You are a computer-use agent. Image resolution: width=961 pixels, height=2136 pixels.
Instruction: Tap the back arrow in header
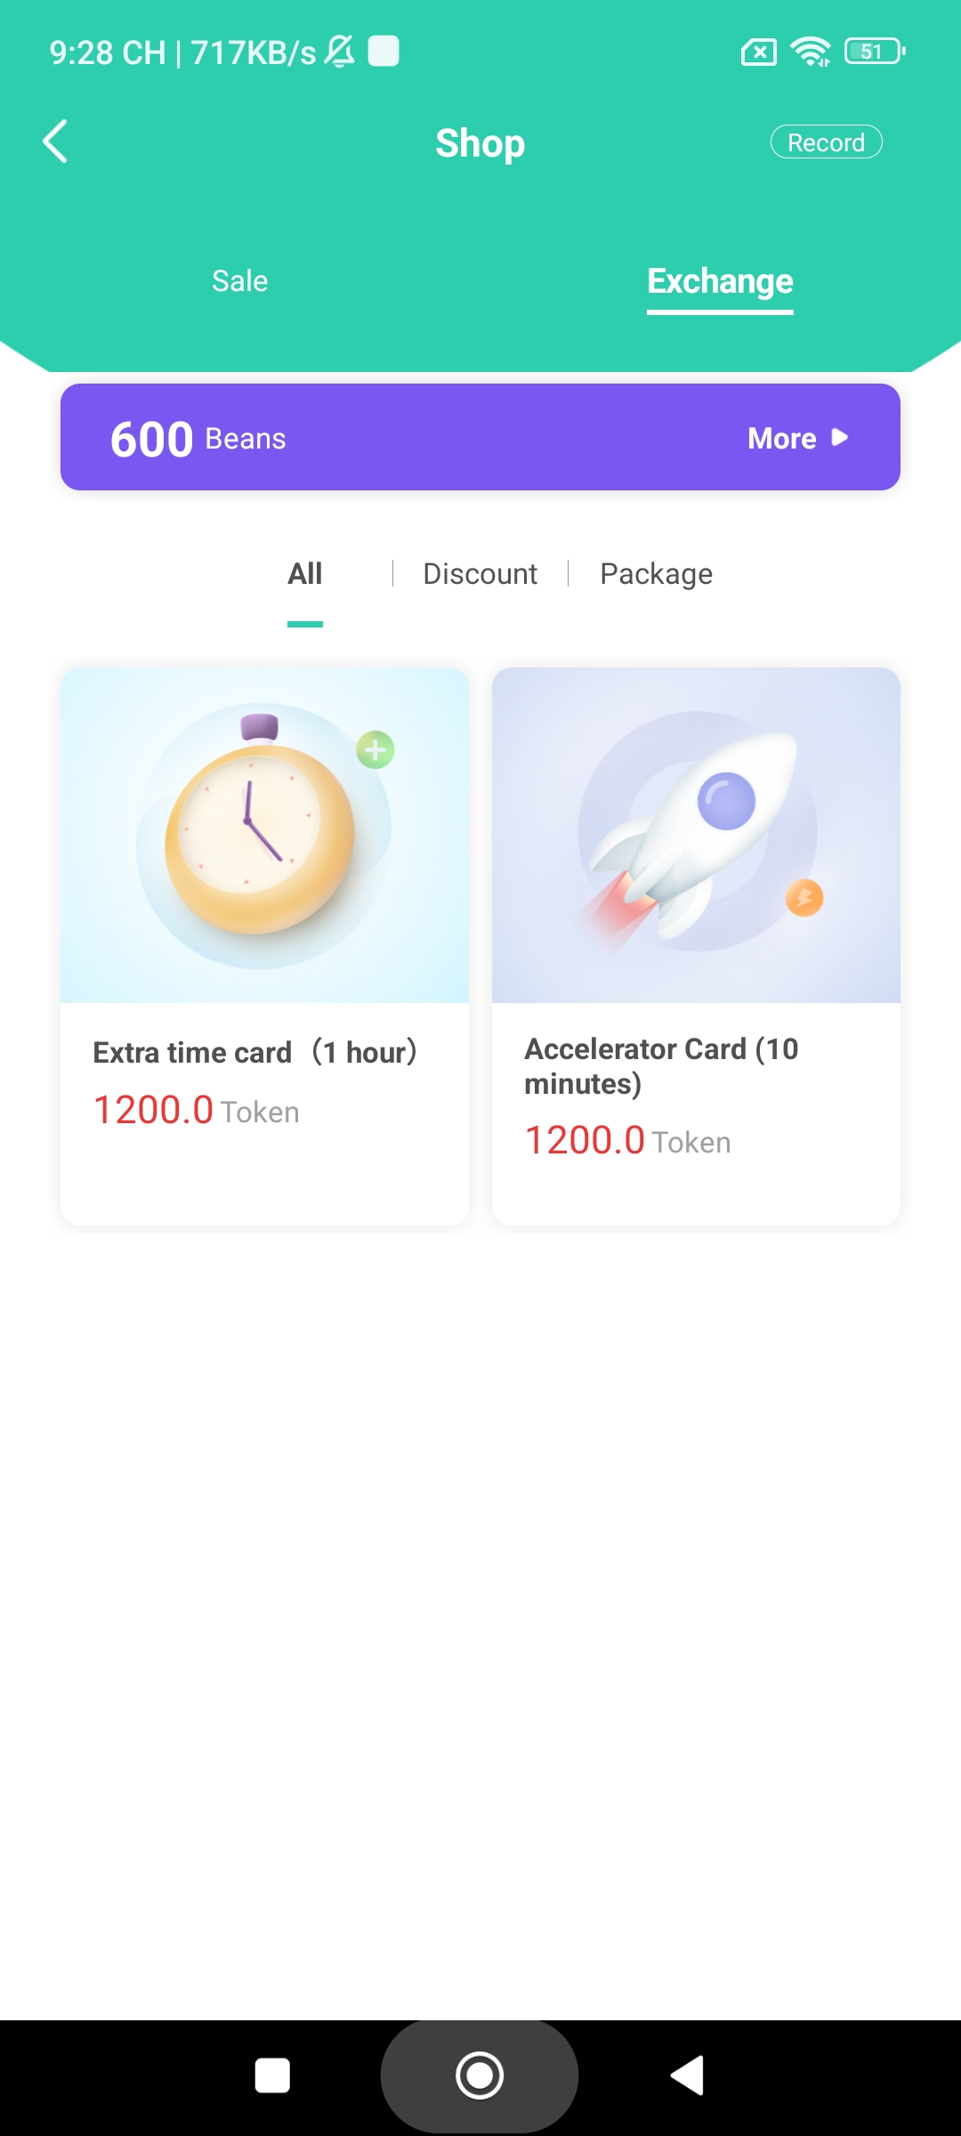pyautogui.click(x=55, y=142)
